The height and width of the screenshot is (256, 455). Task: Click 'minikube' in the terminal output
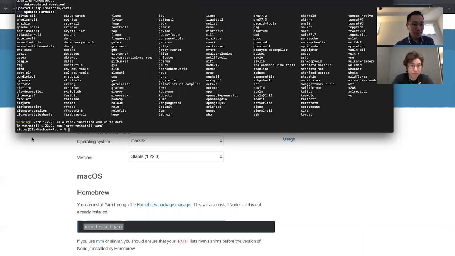pyautogui.click(x=214, y=39)
